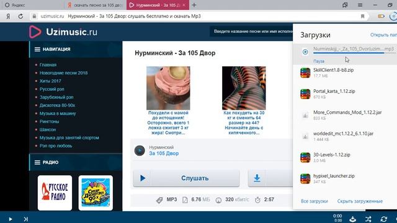The image size is (397, 223).
Task: Click Скрыть загруженные link
Action: pos(360,201)
